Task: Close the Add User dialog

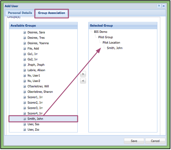Action: point(164,6)
